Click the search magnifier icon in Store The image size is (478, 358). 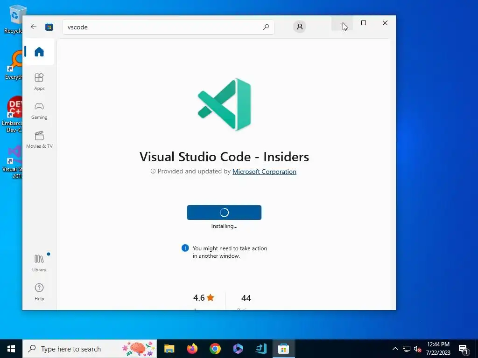tap(266, 27)
